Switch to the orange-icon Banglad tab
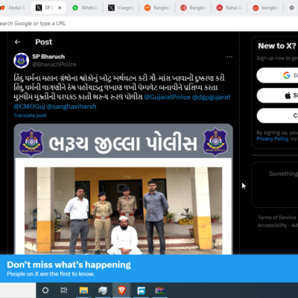 157,8
